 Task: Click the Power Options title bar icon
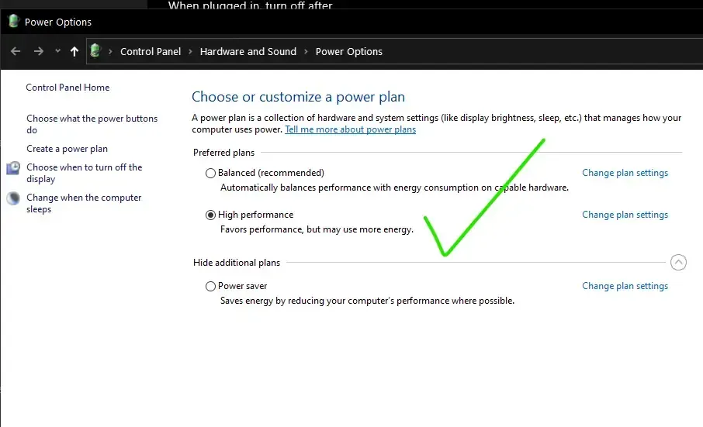pyautogui.click(x=13, y=21)
